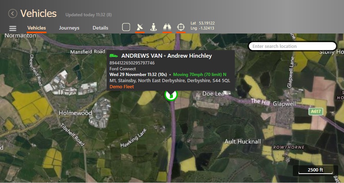Click the crosshair center-on-vehicle icon
This screenshot has width=344, height=183.
(x=181, y=27)
